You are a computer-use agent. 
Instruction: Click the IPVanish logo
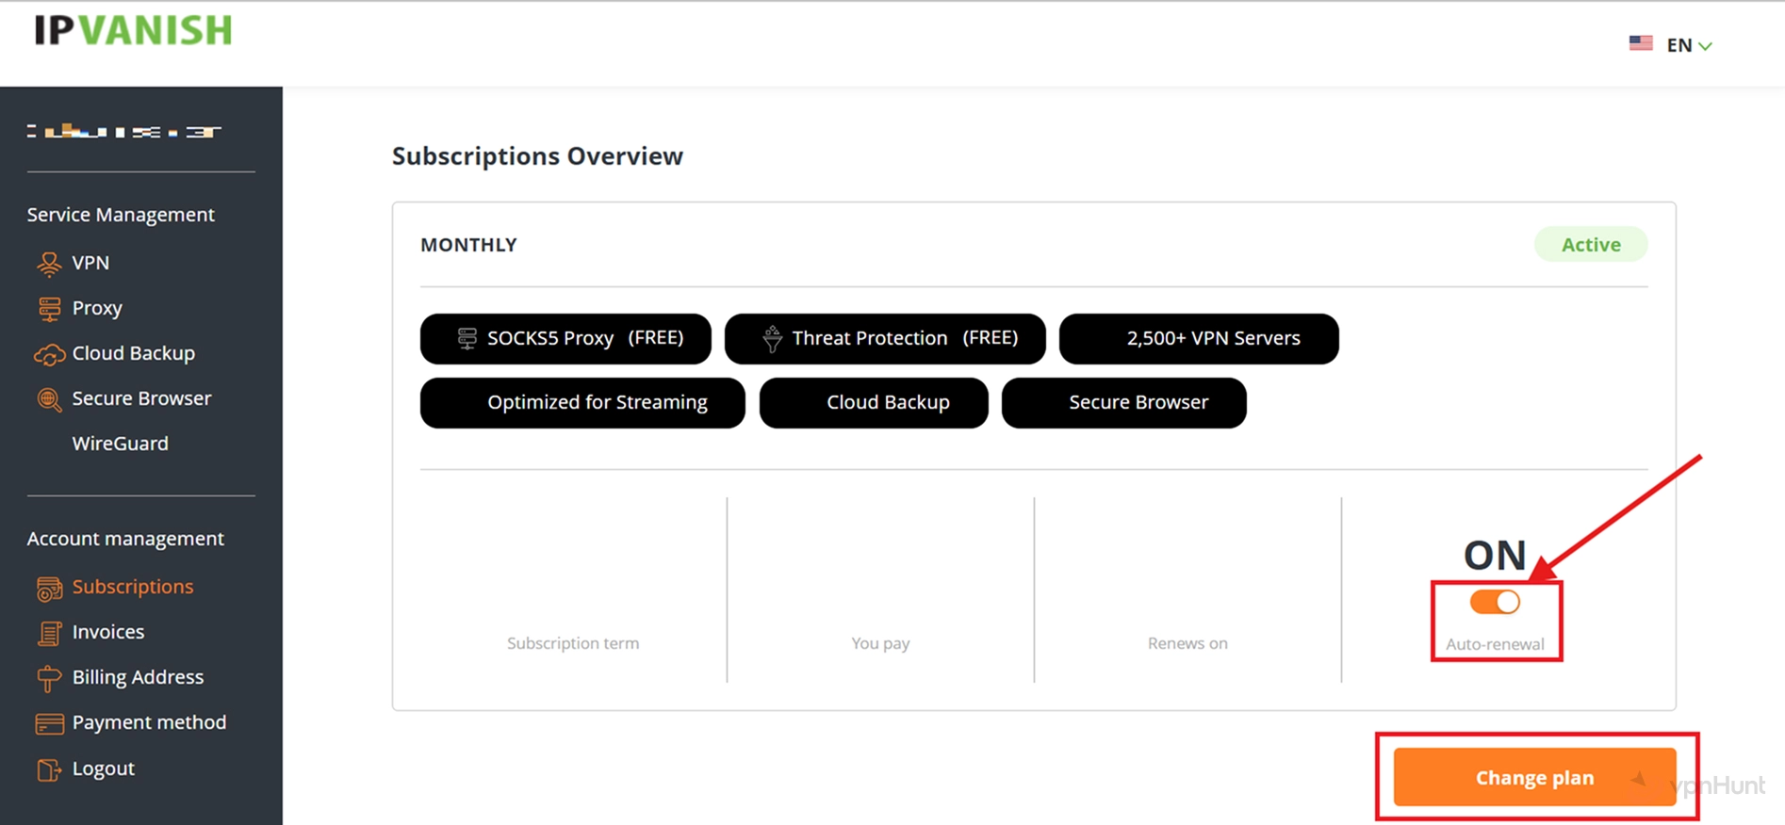click(x=133, y=31)
